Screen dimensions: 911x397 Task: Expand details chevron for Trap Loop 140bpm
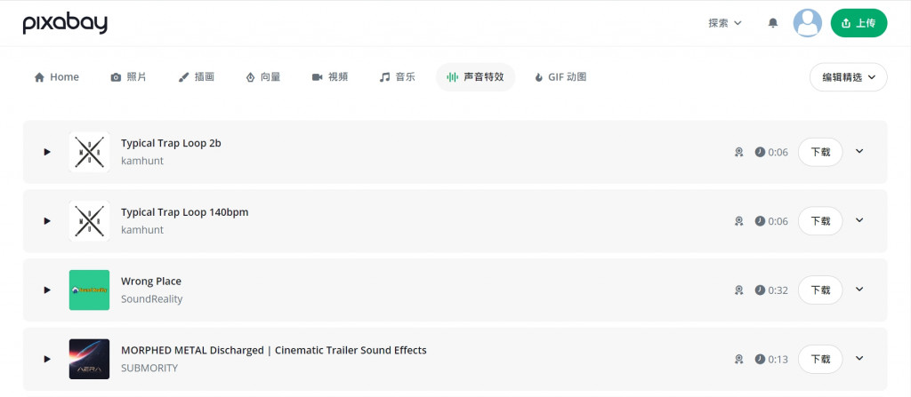pos(860,220)
